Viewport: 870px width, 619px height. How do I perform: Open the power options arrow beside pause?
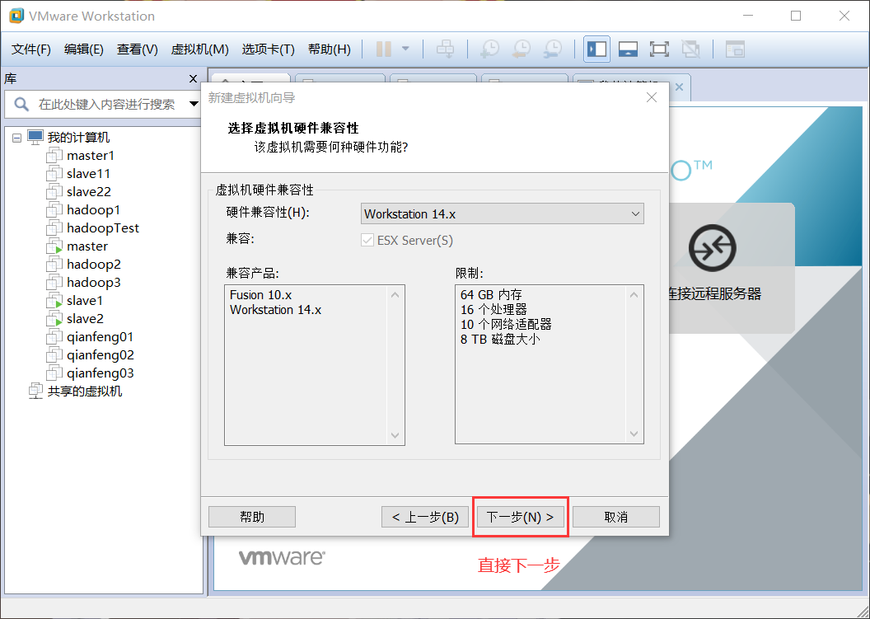(405, 49)
